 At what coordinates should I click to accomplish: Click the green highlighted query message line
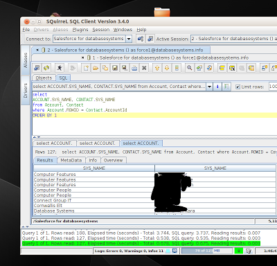click(x=141, y=243)
